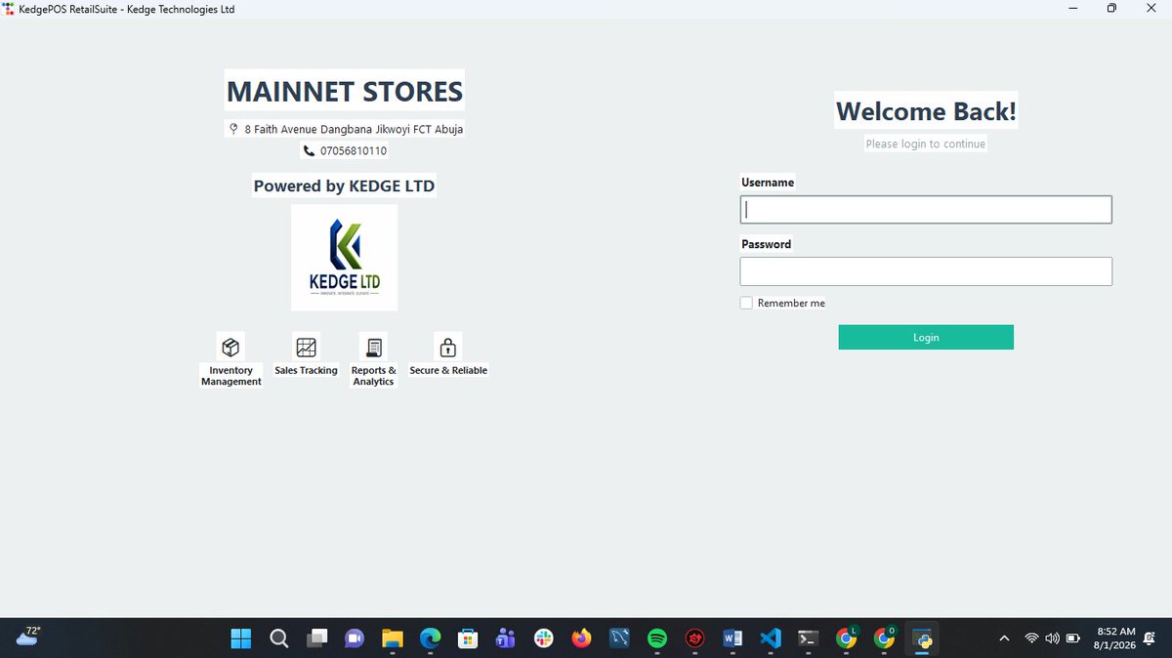1172x658 pixels.
Task: Open Wi-Fi network settings in tray
Action: coord(1031,638)
